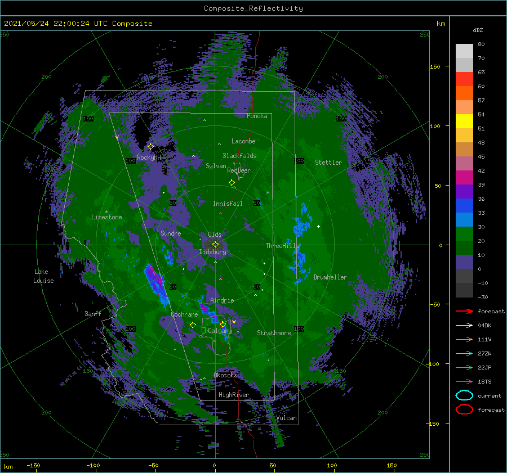Select the blue swatch between 36 and 33 dBZ
This screenshot has height=473, width=507.
coord(464,205)
